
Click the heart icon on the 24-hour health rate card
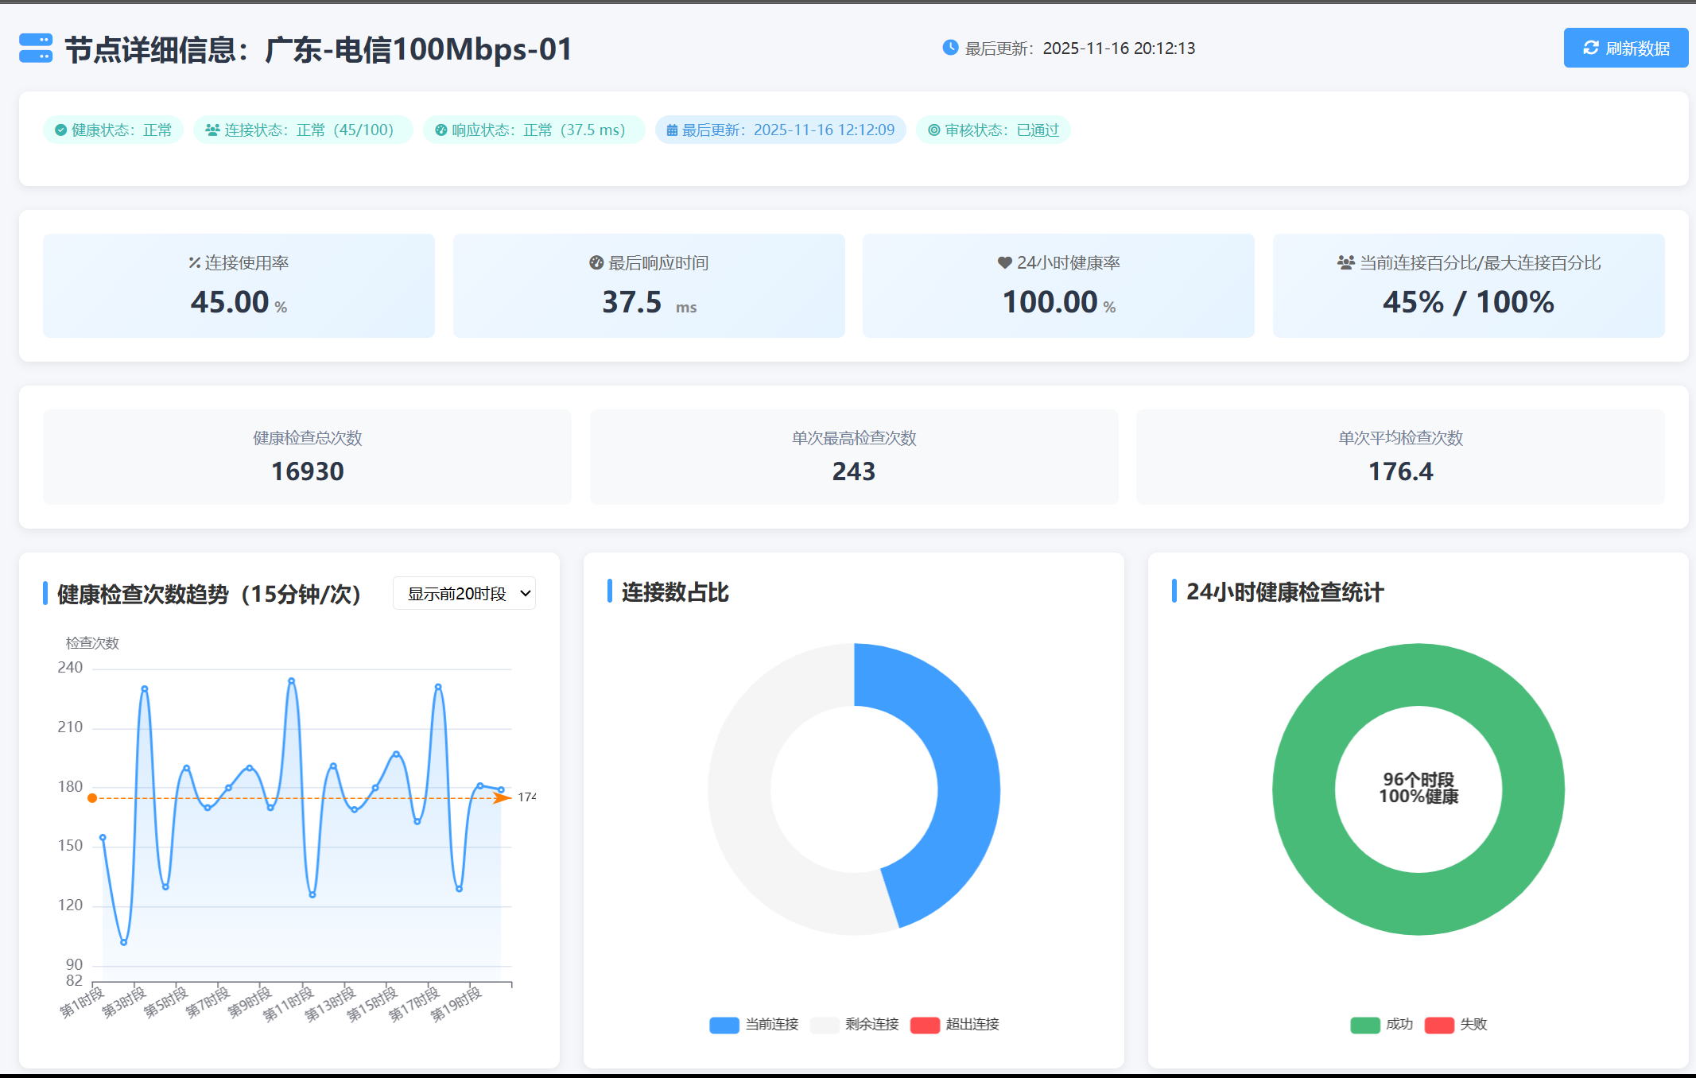point(1004,263)
